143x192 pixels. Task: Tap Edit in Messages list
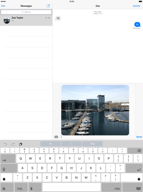click(x=3, y=6)
